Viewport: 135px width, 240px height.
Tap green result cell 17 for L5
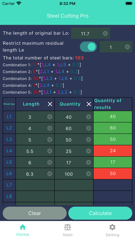[x=113, y=162]
